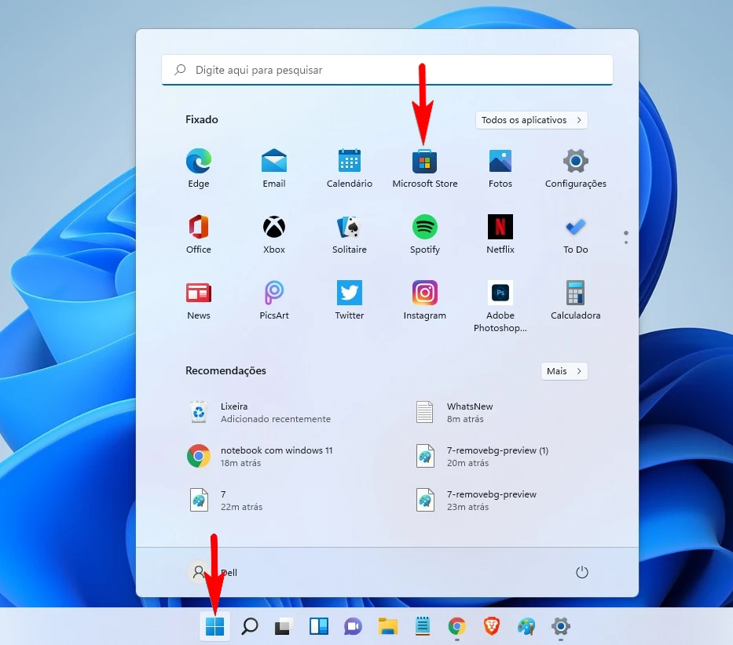
Task: Open Instagram
Action: [x=424, y=300]
